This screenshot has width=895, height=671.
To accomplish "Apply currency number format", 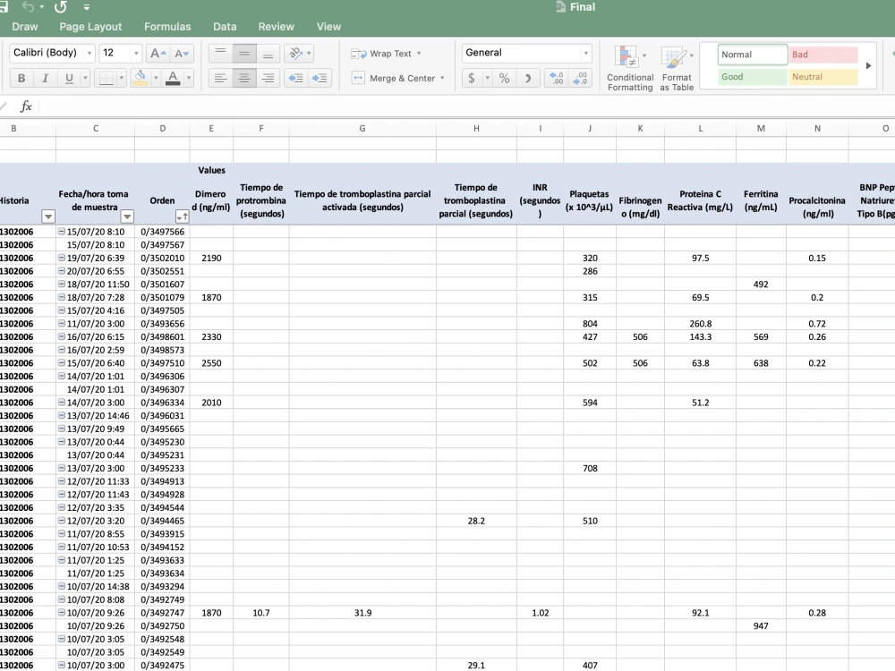I will click(472, 78).
